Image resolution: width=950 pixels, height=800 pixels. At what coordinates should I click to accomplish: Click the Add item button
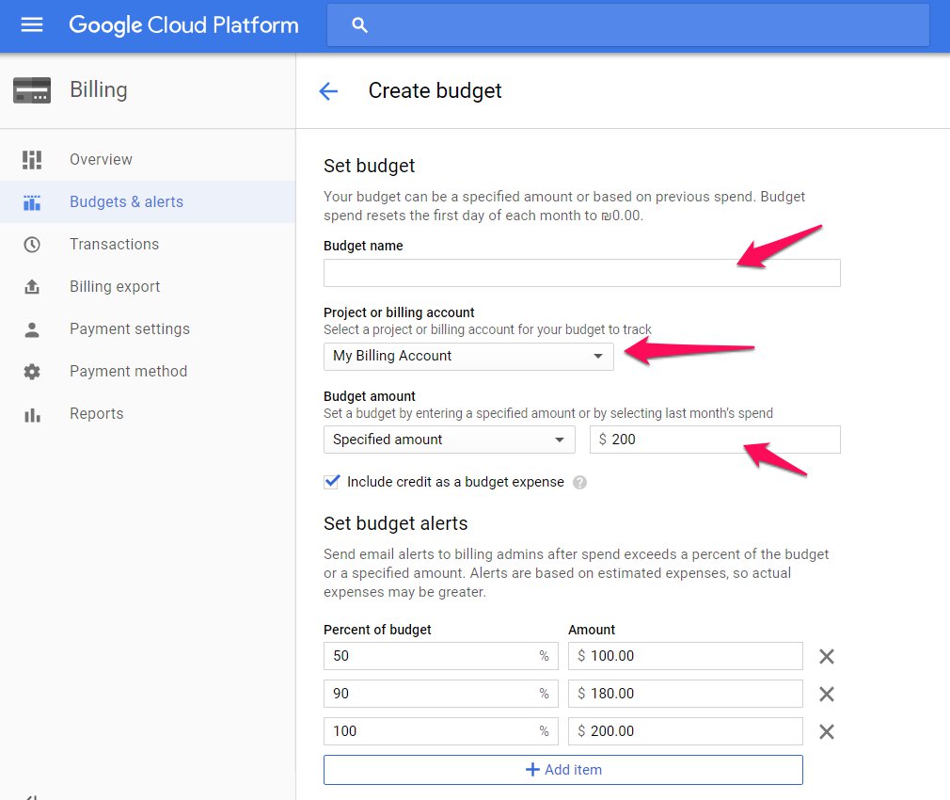[x=562, y=770]
